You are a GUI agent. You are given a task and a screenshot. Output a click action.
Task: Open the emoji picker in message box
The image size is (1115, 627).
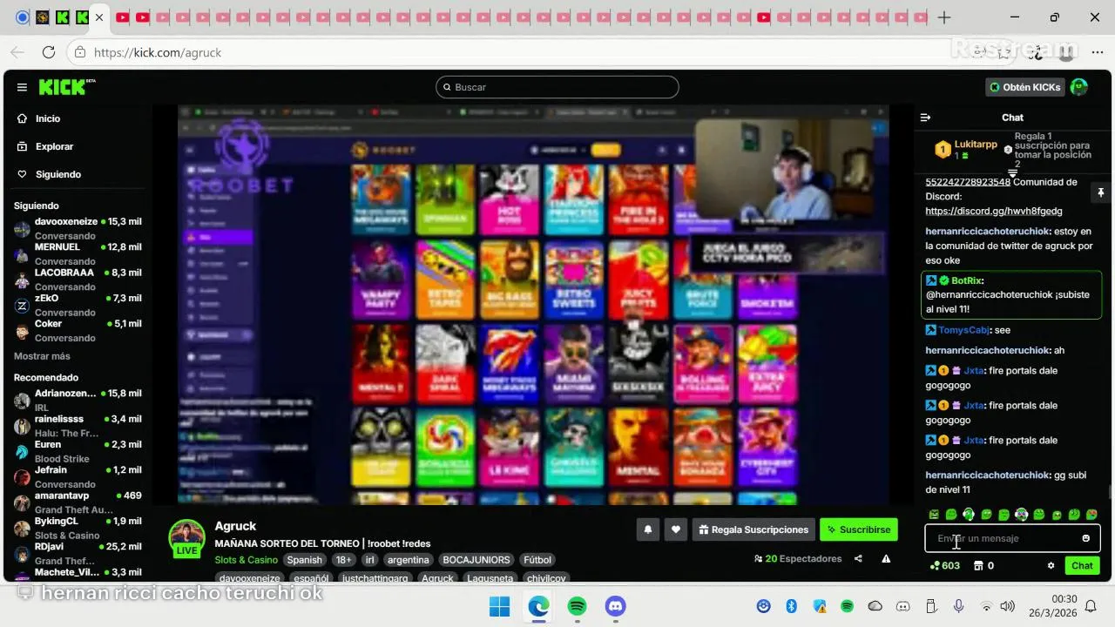click(x=1085, y=538)
